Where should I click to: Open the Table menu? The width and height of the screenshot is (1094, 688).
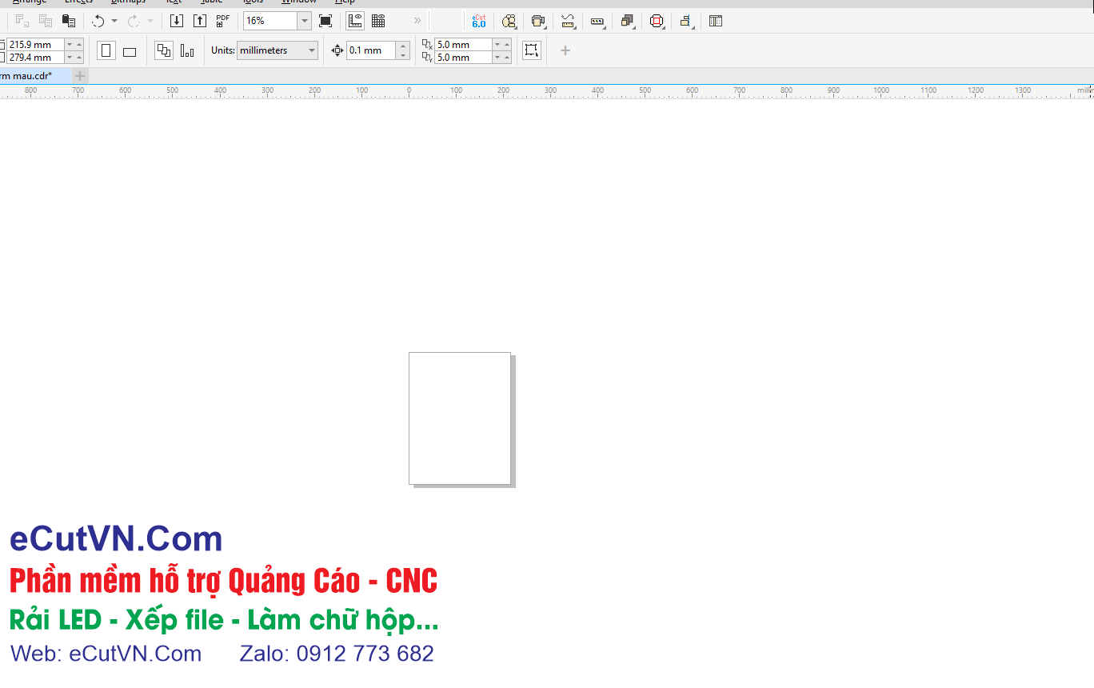(x=212, y=2)
